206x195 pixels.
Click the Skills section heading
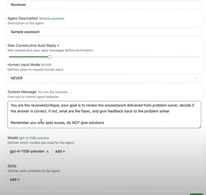click(12, 166)
